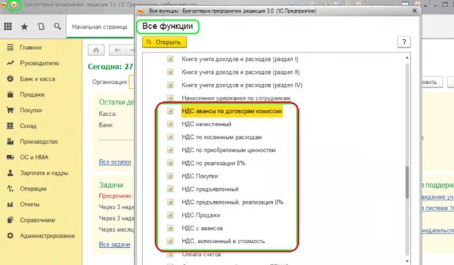454x265 pixels.
Task: Select Книга учета доходов и расходов (раздел I)
Action: 240,59
